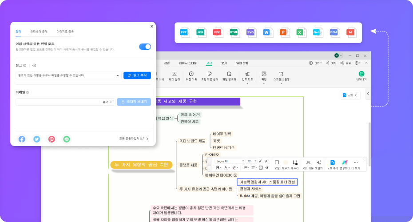This screenshot has height=222, width=413.
Task: Expand the 뷰어 permission dropdown
Action: pos(108,102)
